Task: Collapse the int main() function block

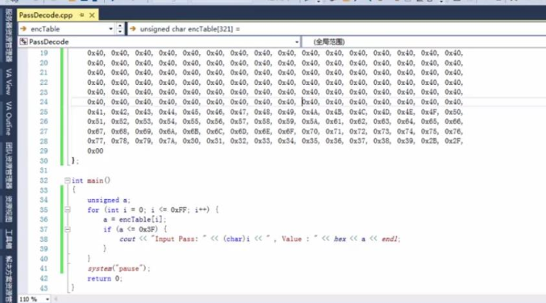Action: 67,180
